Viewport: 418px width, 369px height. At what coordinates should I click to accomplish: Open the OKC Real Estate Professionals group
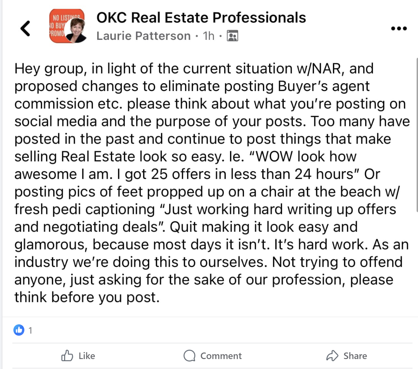point(201,18)
